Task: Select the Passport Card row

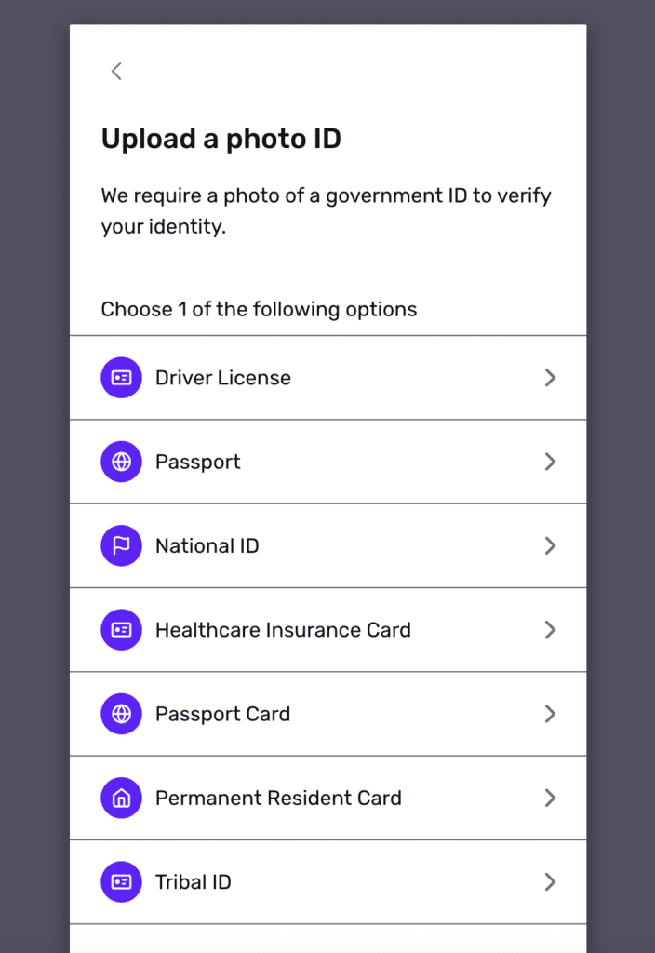Action: [327, 714]
